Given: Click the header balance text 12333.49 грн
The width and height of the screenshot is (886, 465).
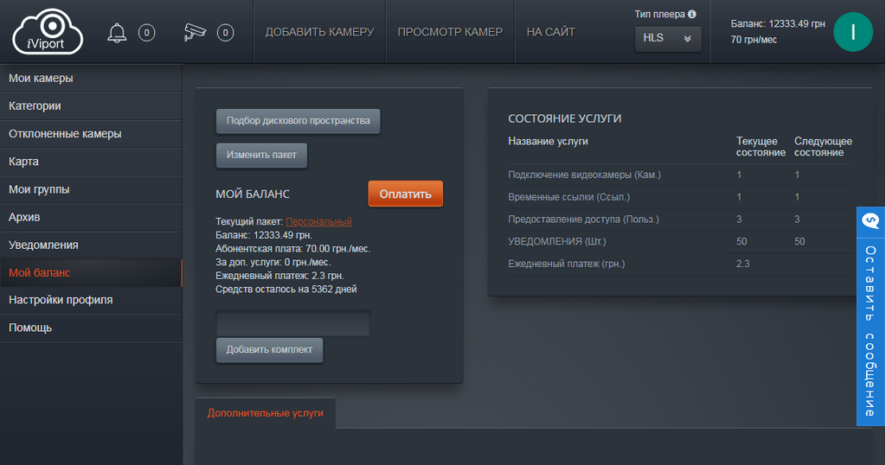Looking at the screenshot, I should click(x=778, y=23).
